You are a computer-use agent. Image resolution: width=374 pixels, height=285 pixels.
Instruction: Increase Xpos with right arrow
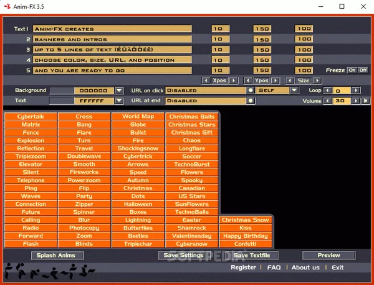point(234,80)
